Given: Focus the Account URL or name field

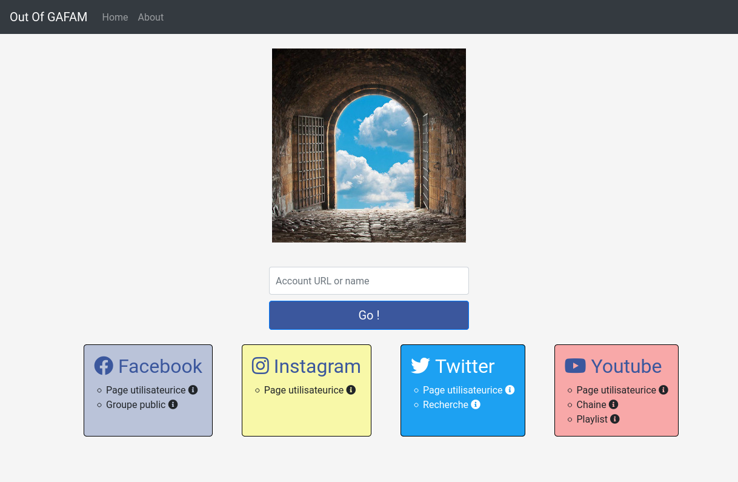Looking at the screenshot, I should click(x=369, y=281).
